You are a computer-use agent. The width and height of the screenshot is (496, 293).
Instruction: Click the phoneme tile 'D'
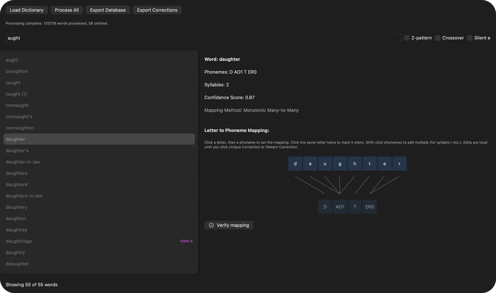(325, 207)
